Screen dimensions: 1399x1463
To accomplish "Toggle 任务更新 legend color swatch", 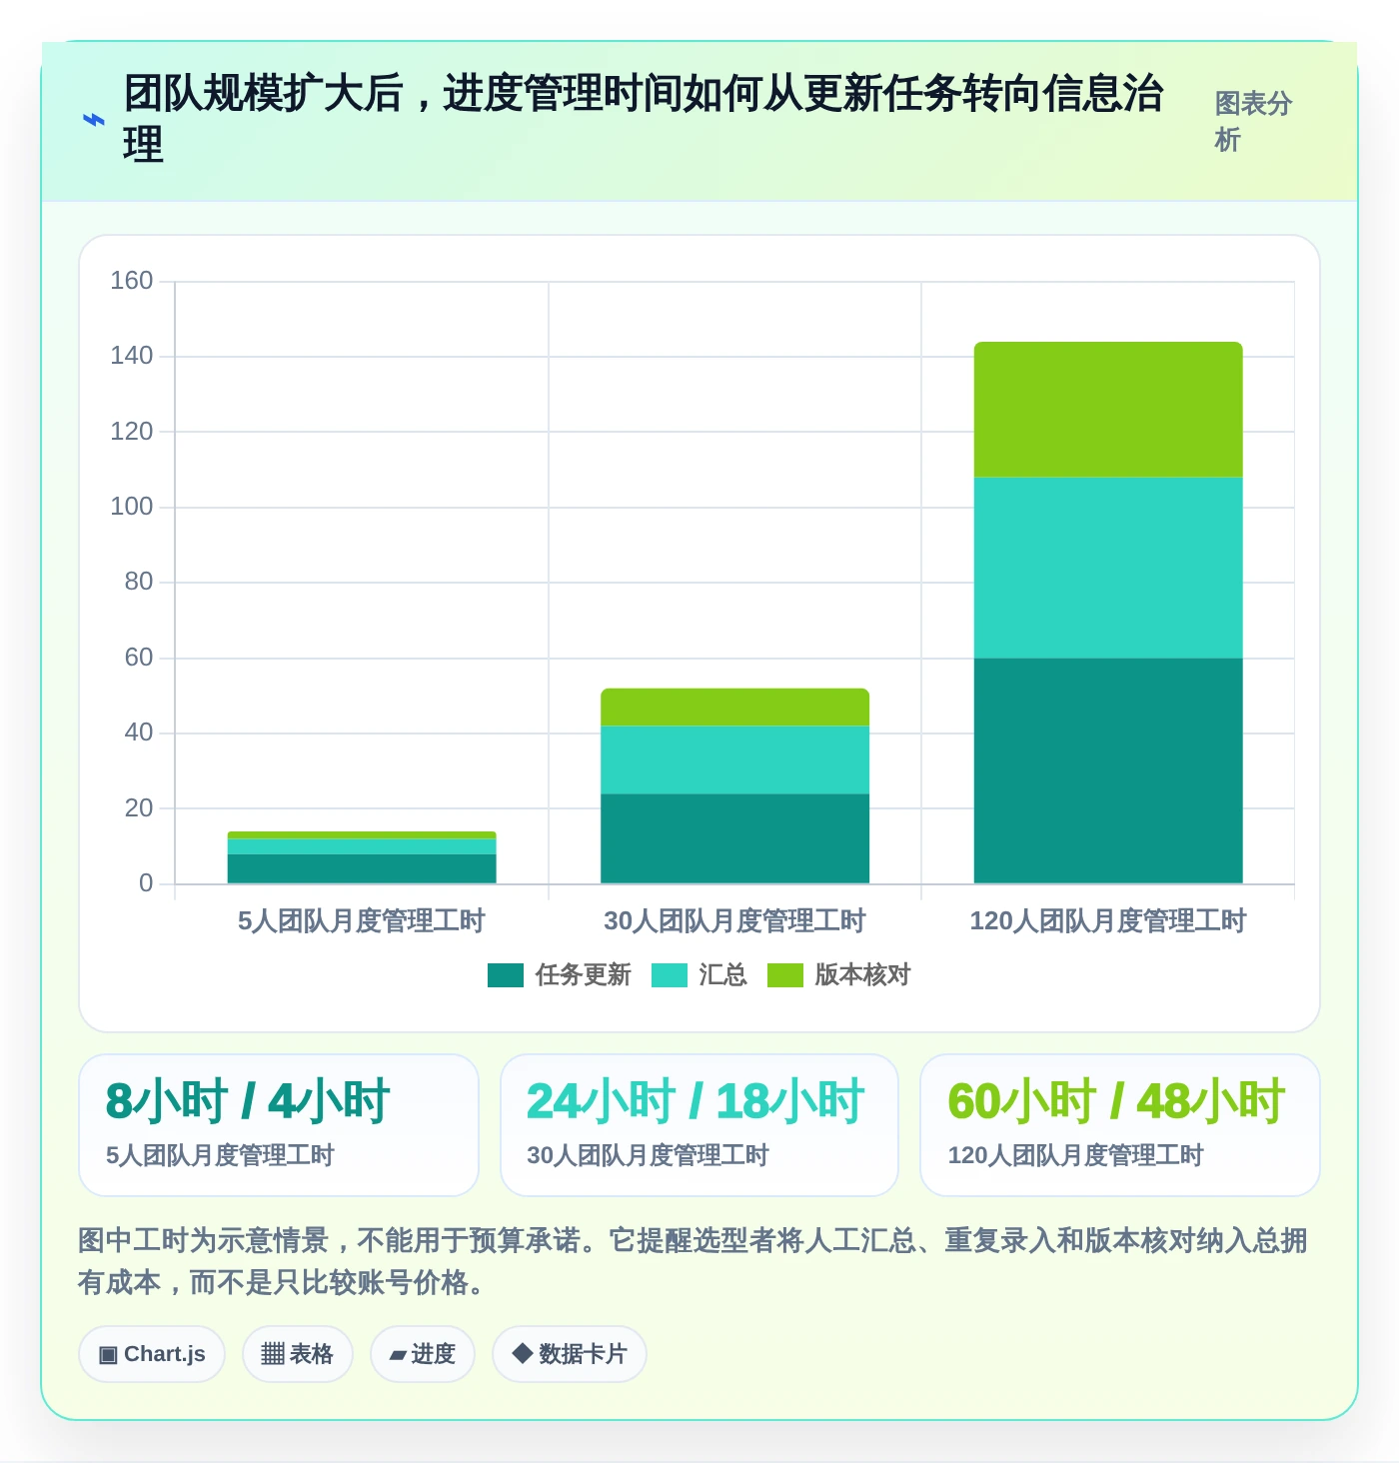I will (x=506, y=975).
